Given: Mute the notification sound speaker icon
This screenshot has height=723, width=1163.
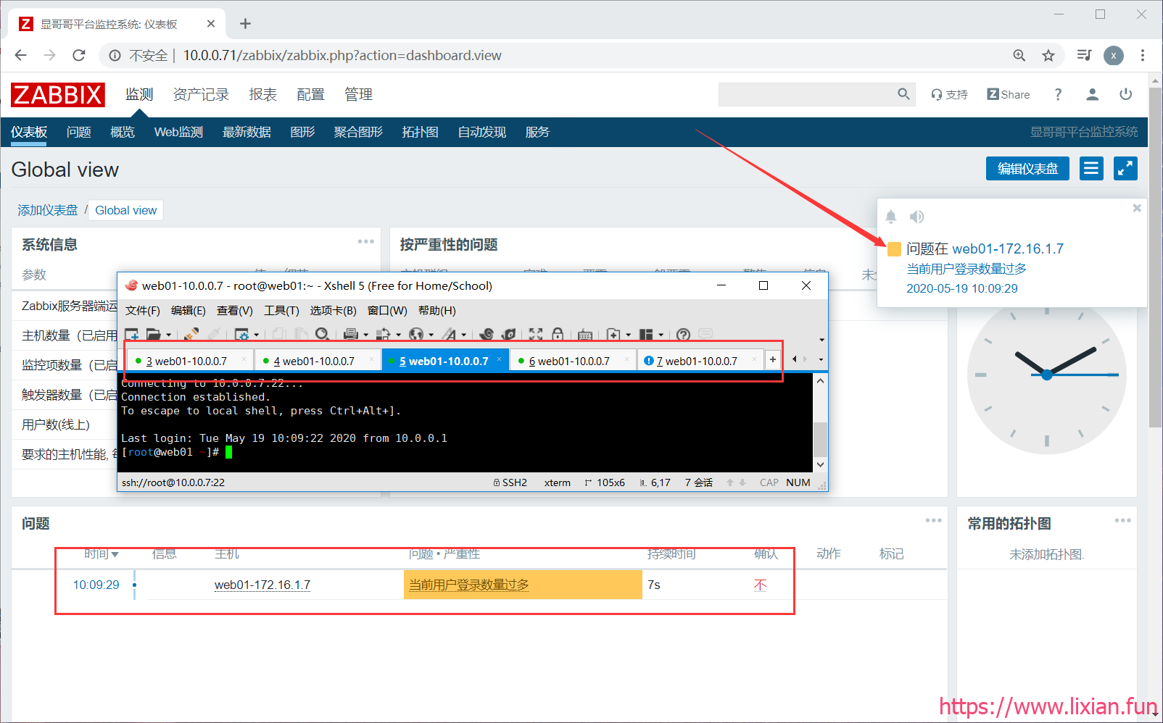Looking at the screenshot, I should click(917, 217).
